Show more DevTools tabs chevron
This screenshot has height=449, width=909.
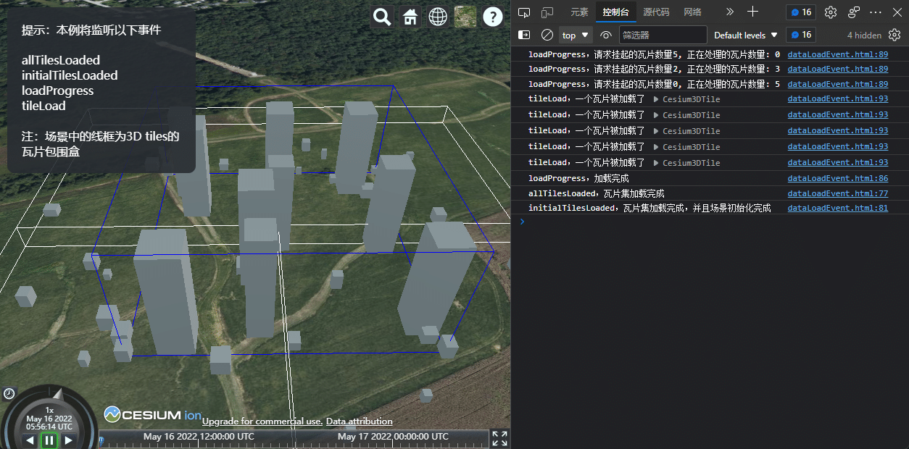730,12
